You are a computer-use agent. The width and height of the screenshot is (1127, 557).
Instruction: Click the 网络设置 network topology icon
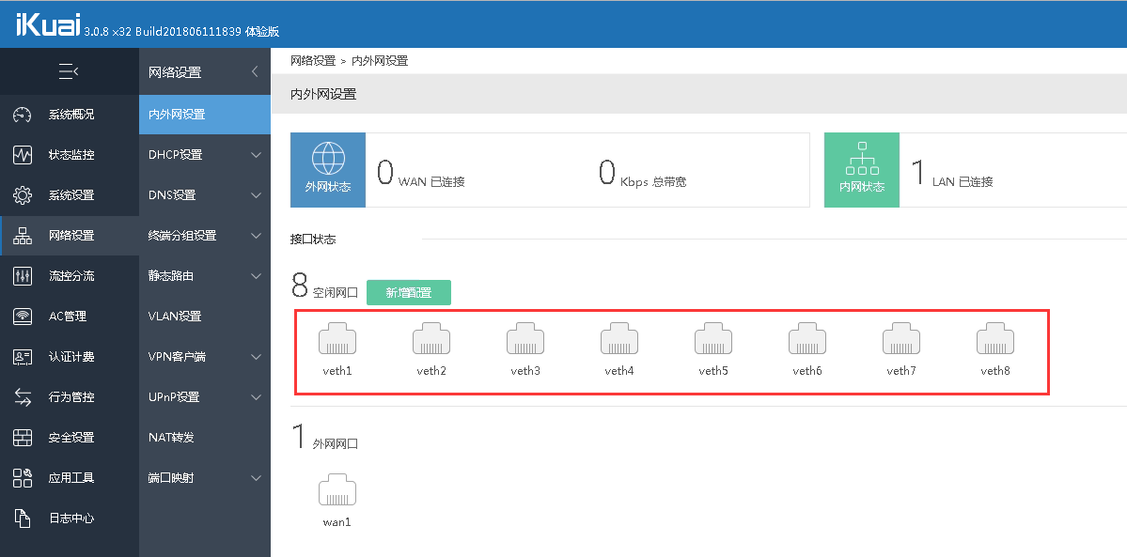pos(23,235)
